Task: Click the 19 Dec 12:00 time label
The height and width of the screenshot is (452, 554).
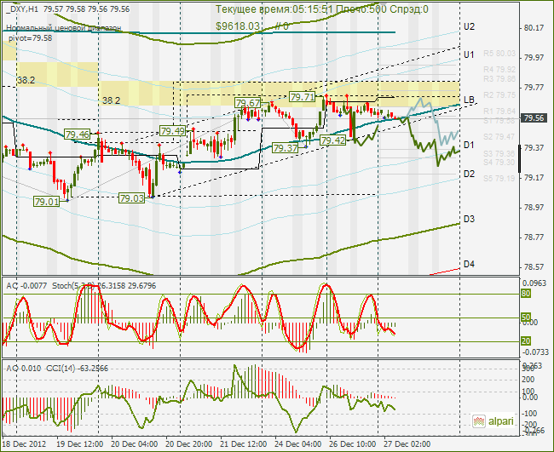Action: [x=80, y=443]
